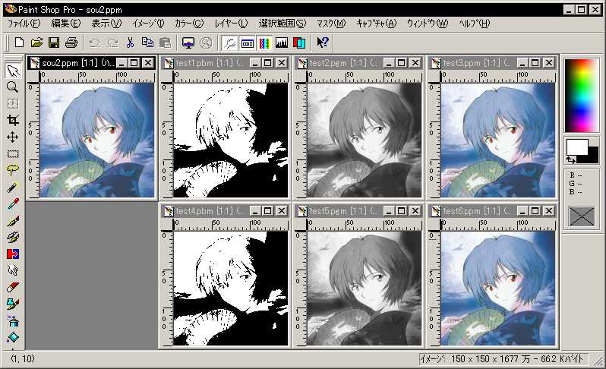
Task: Toggle the layer palette button
Action: 299,43
